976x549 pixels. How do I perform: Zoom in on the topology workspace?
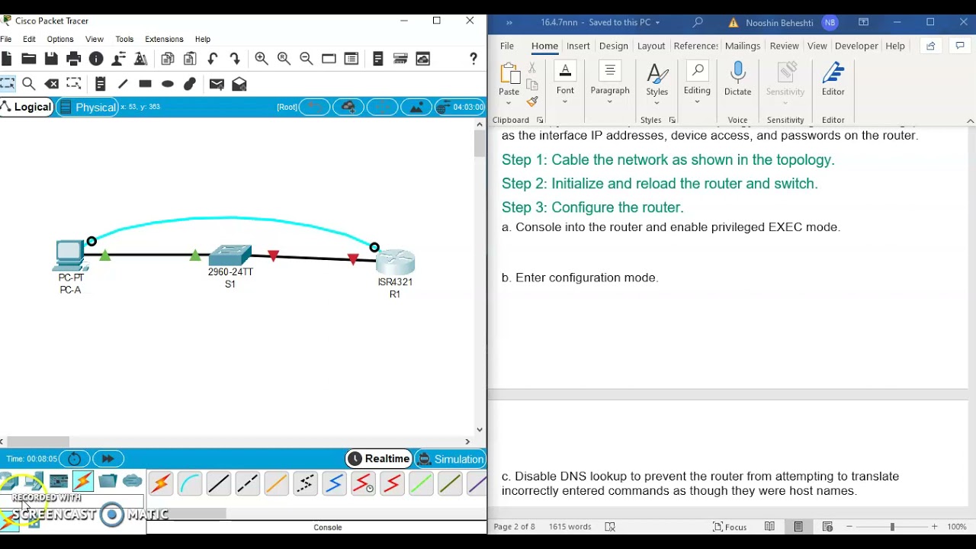pos(262,59)
